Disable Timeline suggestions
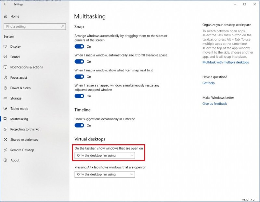This screenshot has width=260, height=202. pos(80,125)
